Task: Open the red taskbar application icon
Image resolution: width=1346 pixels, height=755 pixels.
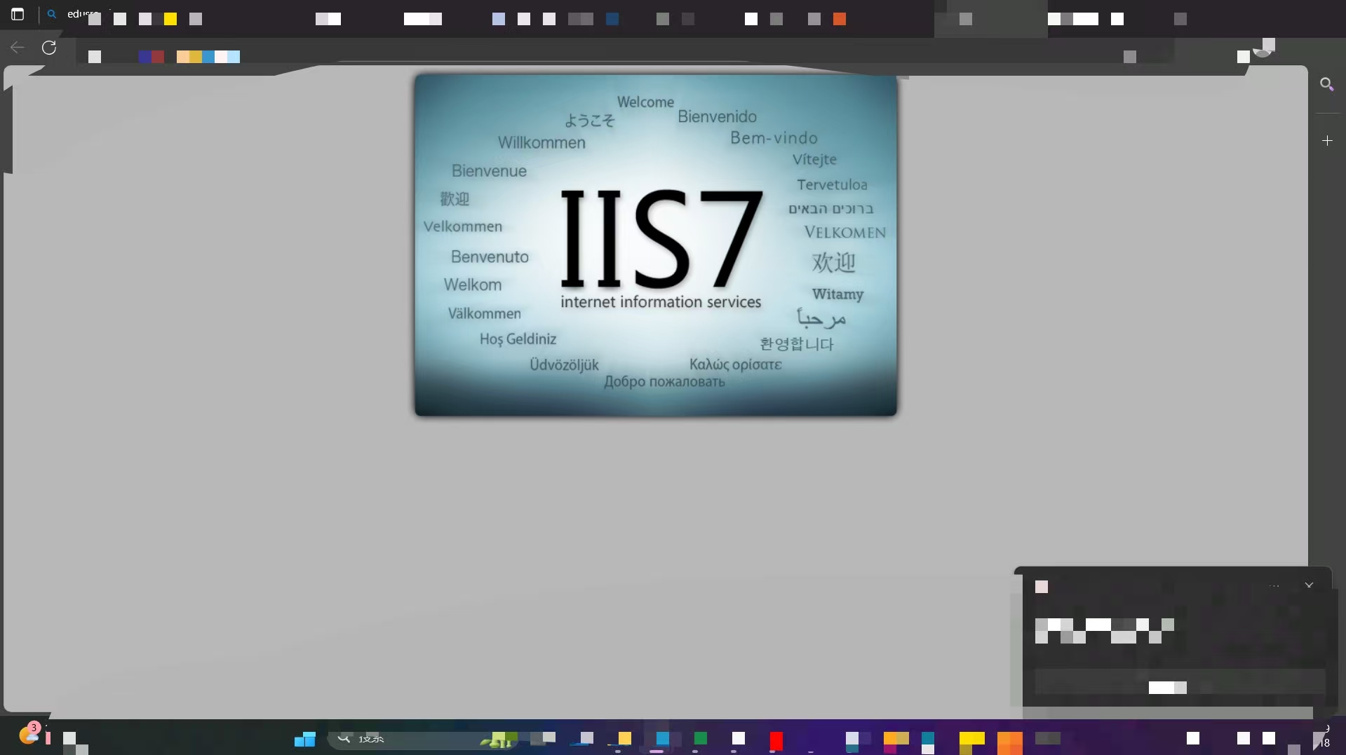Action: [x=776, y=740]
